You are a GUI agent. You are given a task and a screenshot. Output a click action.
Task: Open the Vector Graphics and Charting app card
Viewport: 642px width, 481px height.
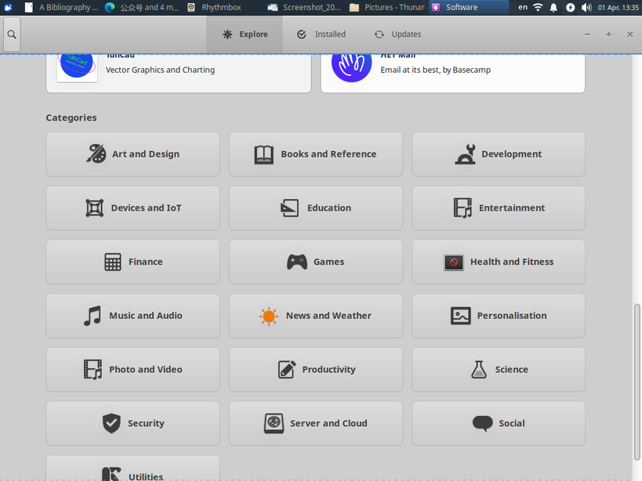pos(179,72)
